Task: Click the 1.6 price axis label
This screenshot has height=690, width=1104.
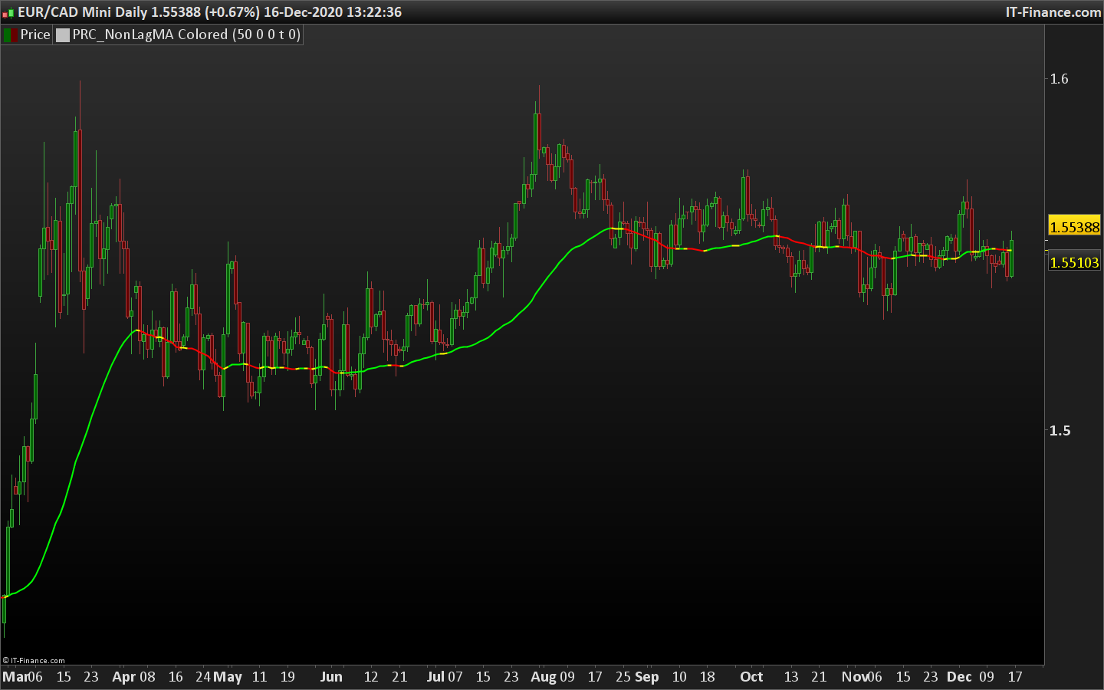Action: [1059, 78]
